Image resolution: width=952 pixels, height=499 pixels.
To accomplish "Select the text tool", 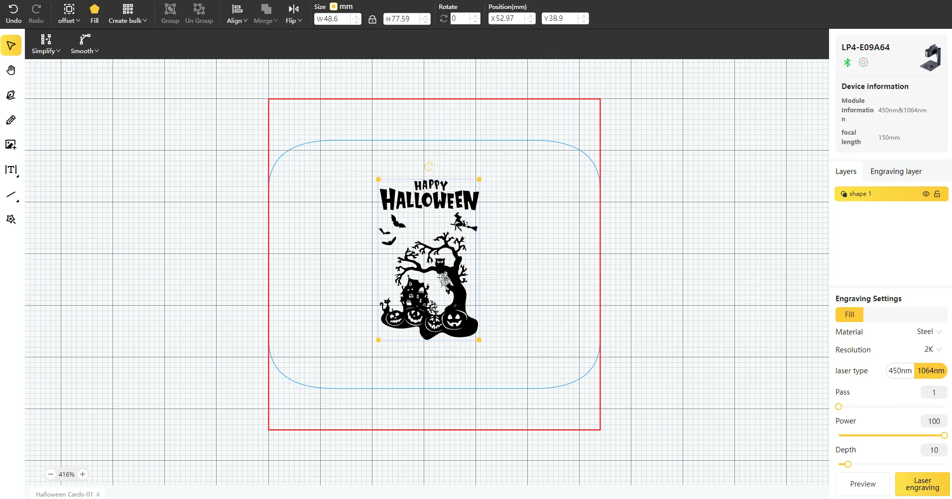I will (11, 170).
